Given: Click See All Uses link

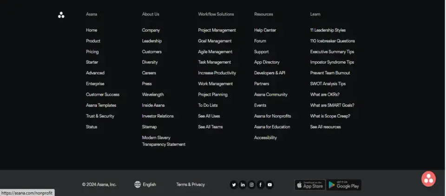Looking at the screenshot, I should tap(209, 116).
